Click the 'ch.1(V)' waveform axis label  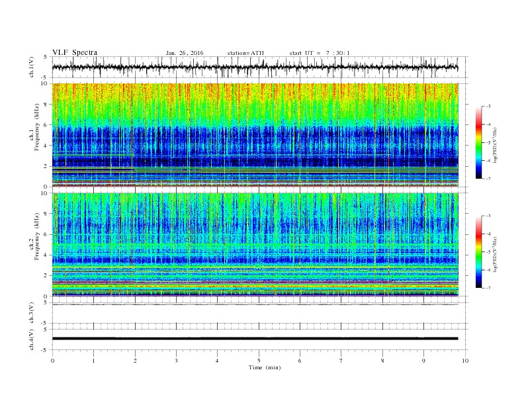(32, 67)
